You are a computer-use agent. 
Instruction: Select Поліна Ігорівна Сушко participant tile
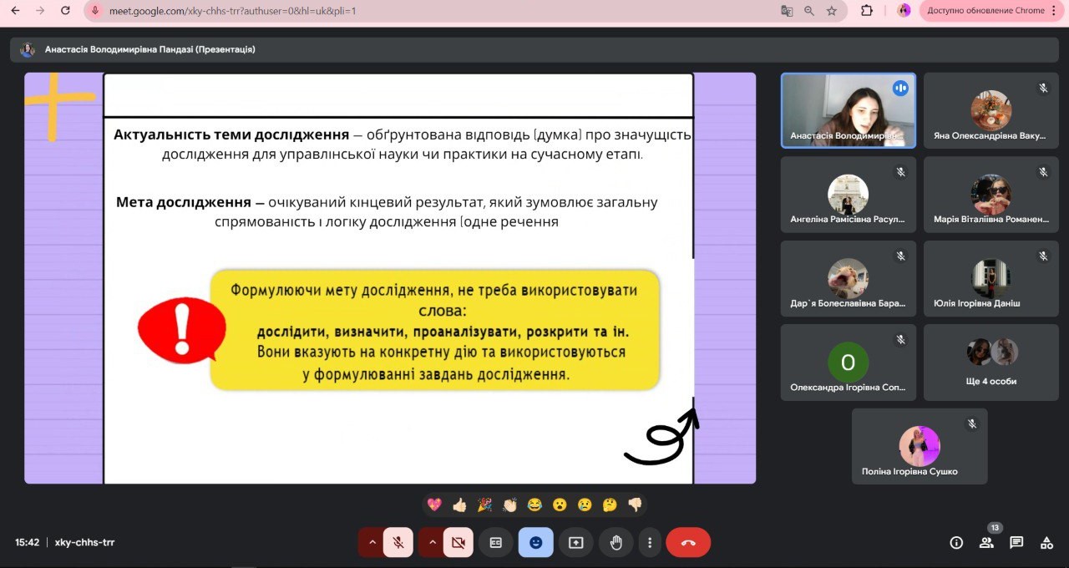[x=919, y=446]
